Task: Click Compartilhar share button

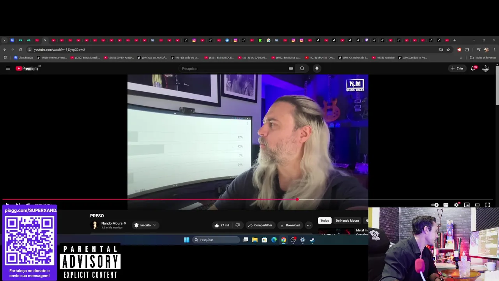Action: pos(260,225)
